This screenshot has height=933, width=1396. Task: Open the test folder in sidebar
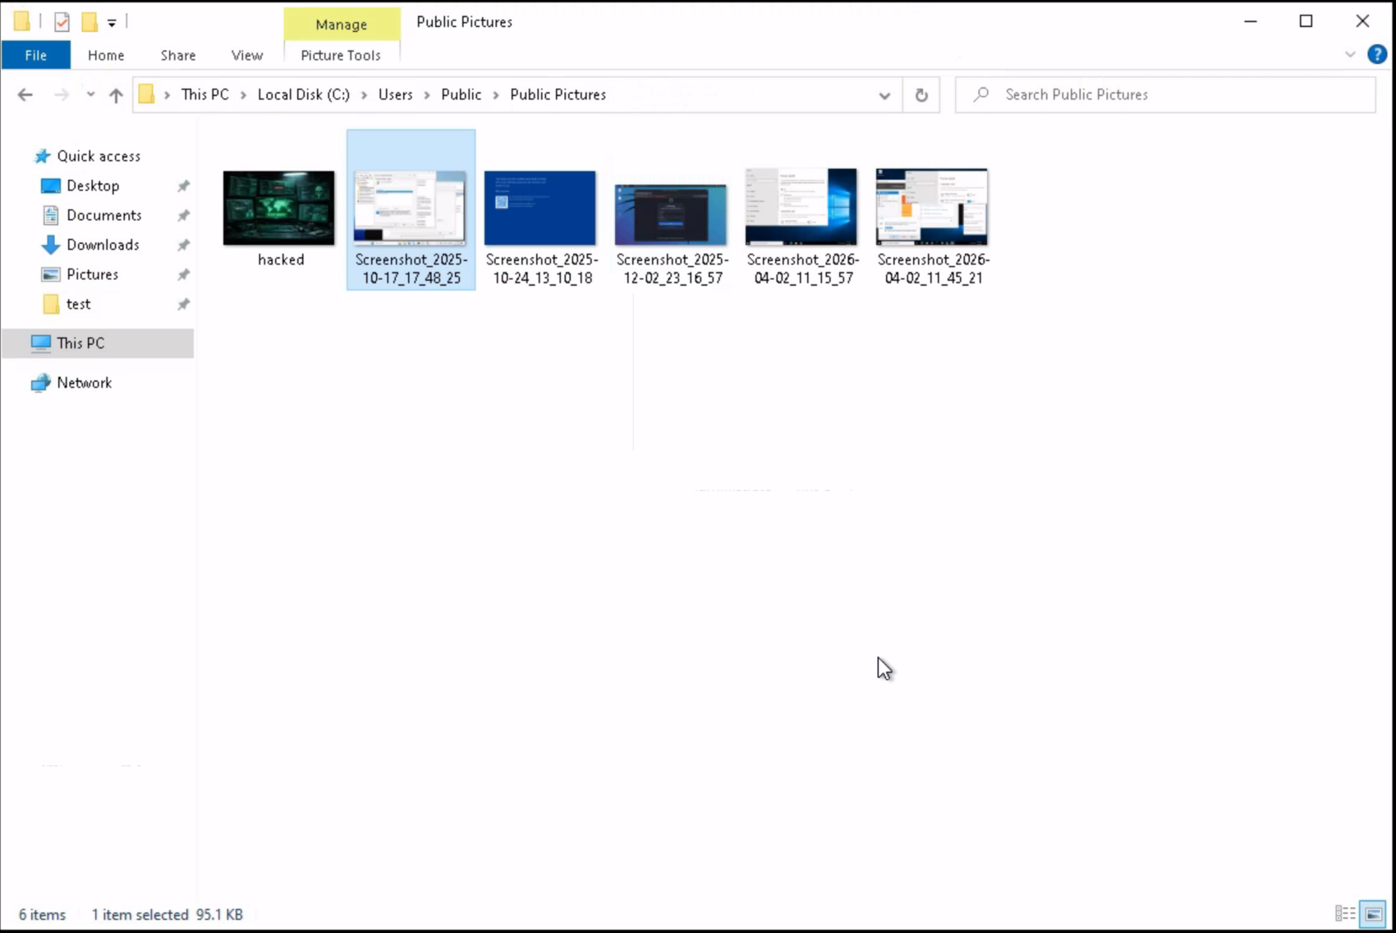[78, 304]
